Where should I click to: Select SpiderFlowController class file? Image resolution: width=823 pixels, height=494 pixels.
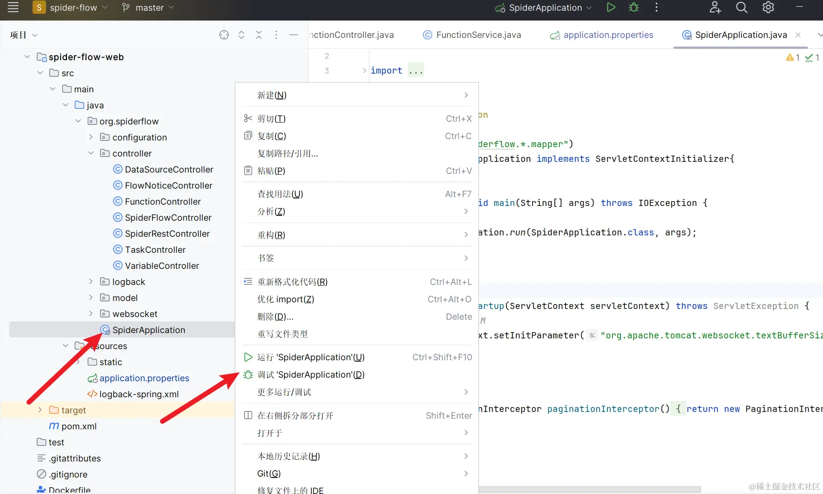coord(162,218)
